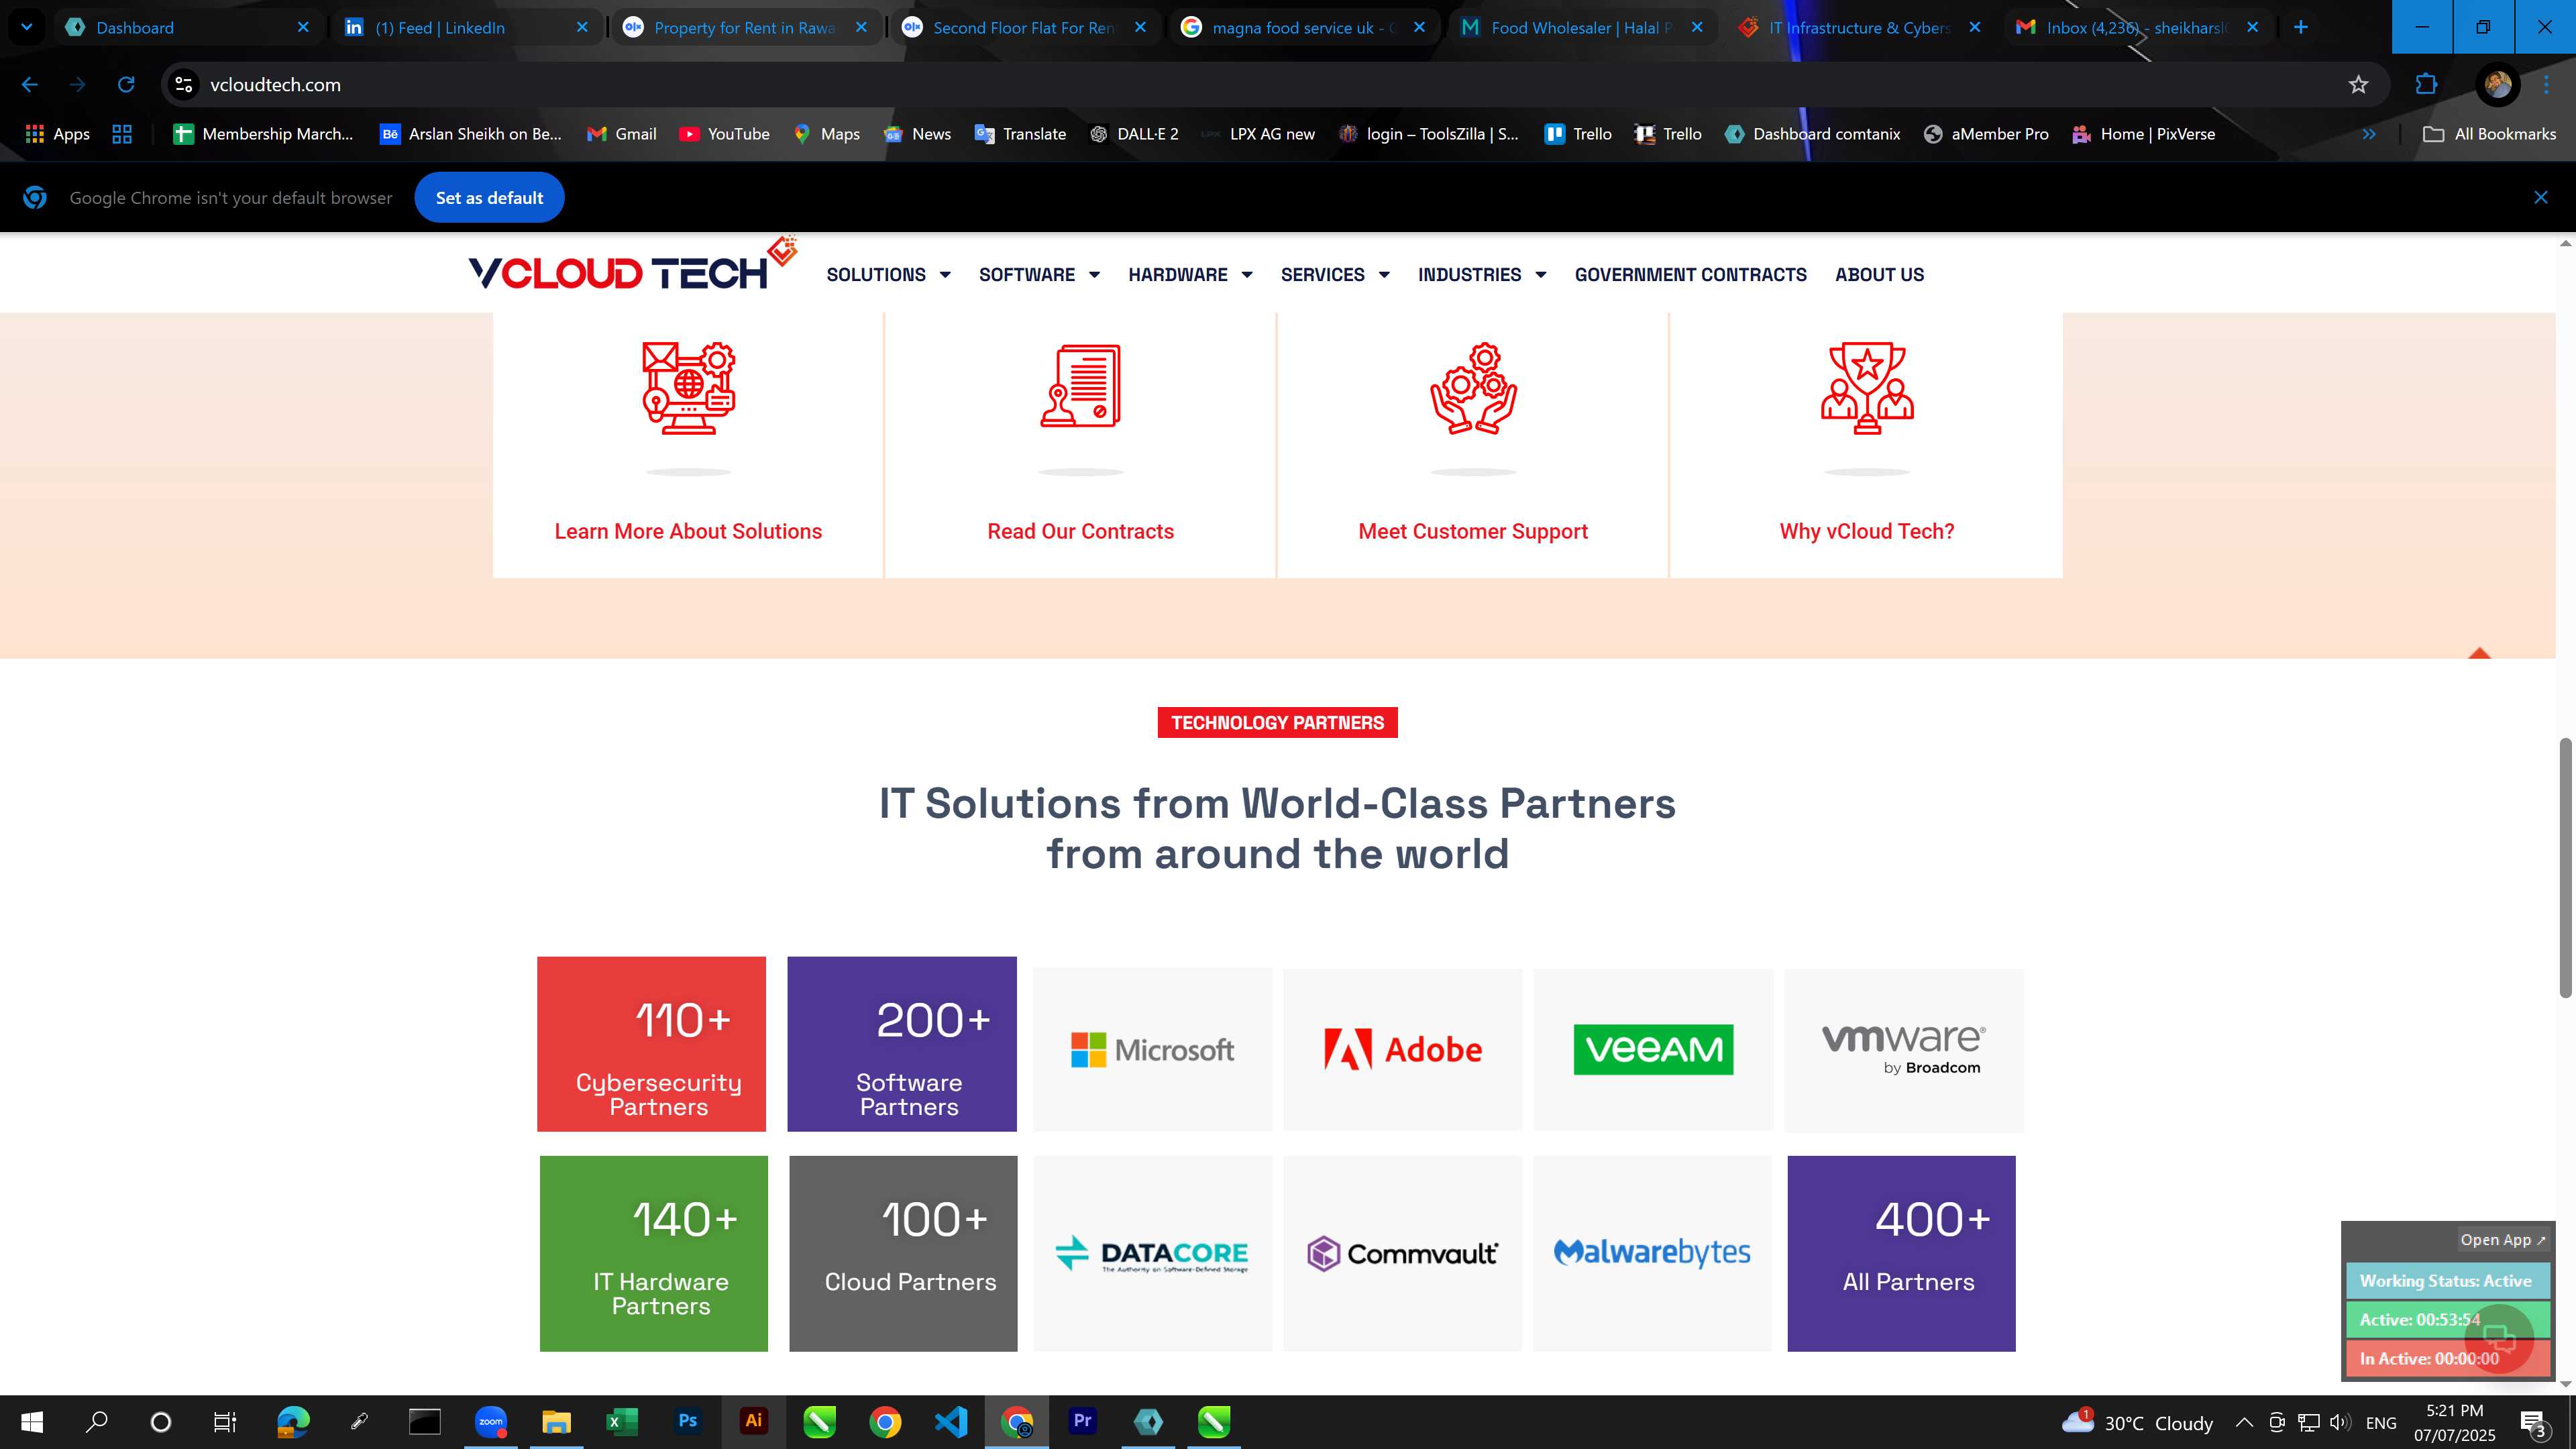The width and height of the screenshot is (2576, 1449).
Task: Show more bookmarks with the double chevron
Action: click(x=2369, y=134)
